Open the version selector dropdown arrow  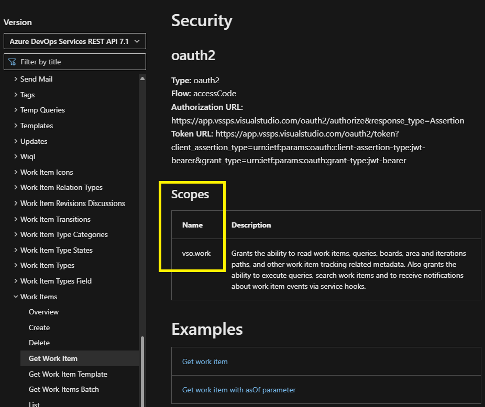(138, 41)
